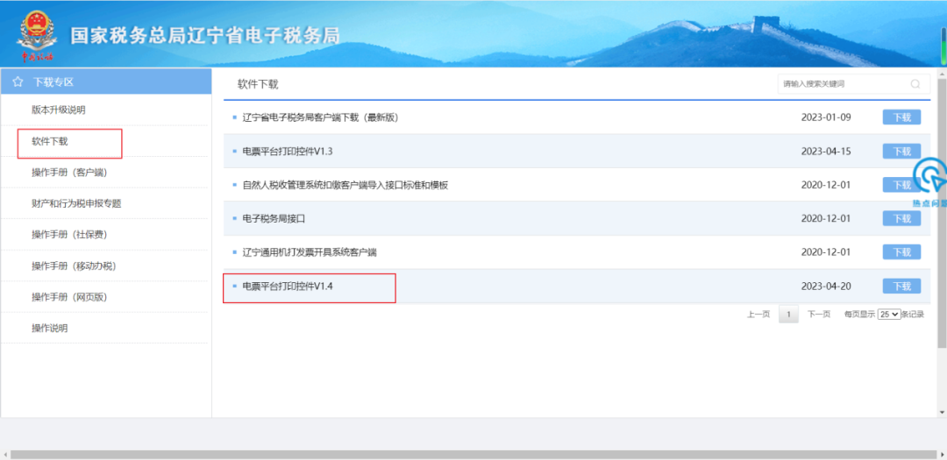The height and width of the screenshot is (460, 947).
Task: Select page 1 in pagination
Action: 789,314
